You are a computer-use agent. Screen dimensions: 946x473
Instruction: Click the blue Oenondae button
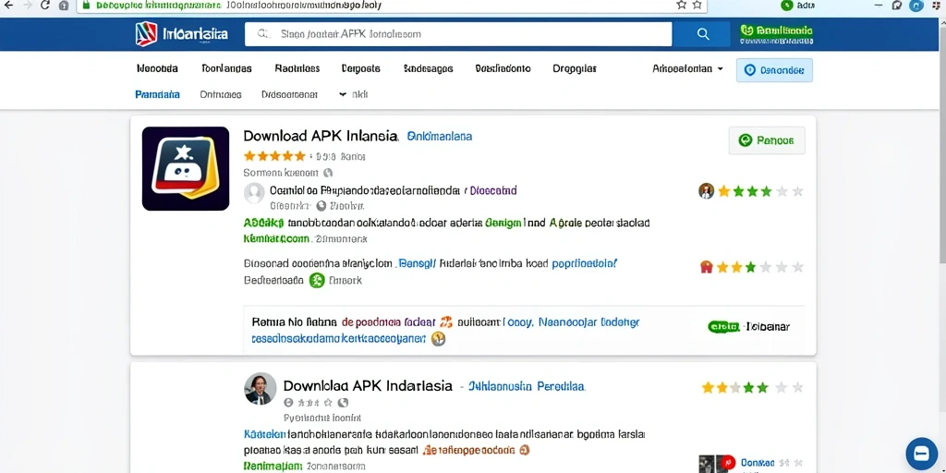774,70
